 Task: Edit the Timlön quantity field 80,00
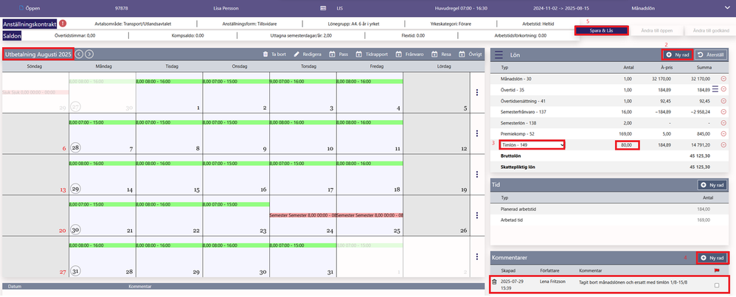[627, 145]
